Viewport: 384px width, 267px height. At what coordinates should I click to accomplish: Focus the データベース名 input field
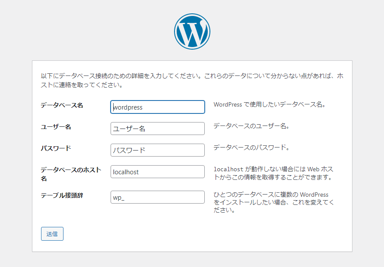(x=158, y=107)
